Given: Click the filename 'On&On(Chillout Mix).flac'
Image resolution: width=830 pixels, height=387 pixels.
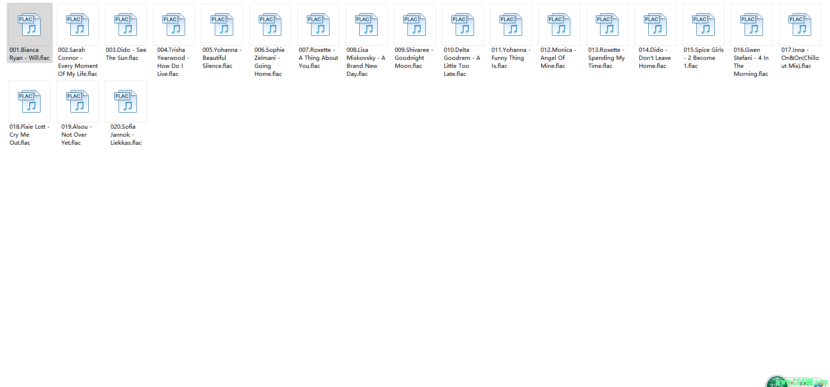Looking at the screenshot, I should 800,62.
